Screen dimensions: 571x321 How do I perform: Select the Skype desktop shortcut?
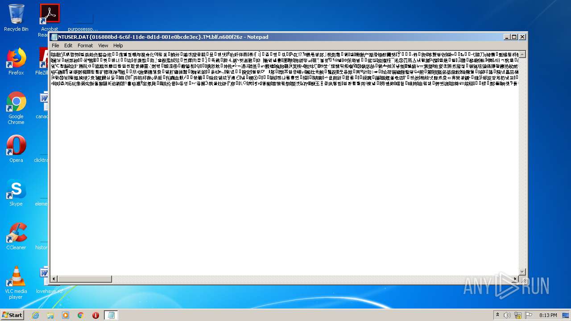pyautogui.click(x=16, y=193)
